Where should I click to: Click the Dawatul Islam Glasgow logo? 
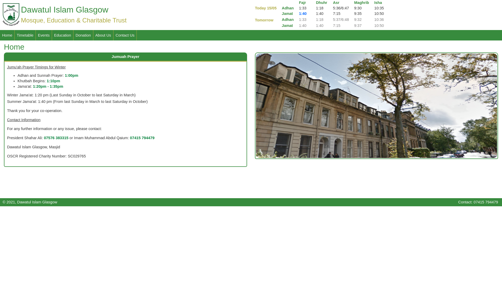11,15
